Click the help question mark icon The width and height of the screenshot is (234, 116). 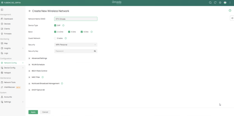230,11
